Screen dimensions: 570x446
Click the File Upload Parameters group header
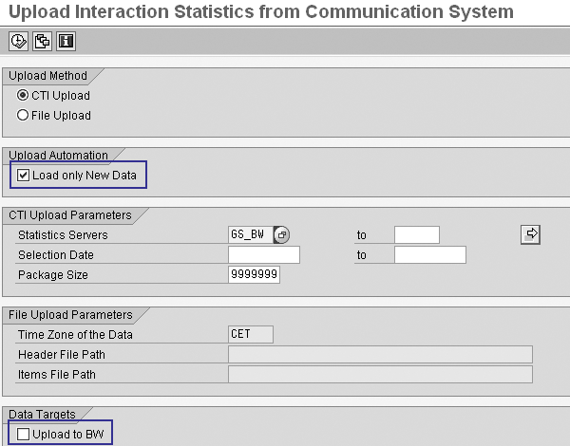(x=69, y=314)
